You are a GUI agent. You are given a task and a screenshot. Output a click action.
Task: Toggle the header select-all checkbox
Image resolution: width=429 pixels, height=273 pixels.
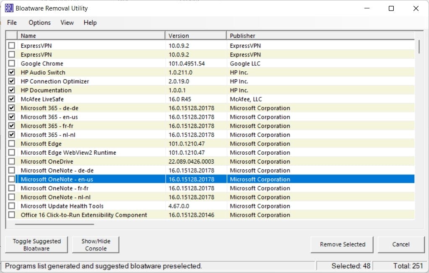[x=12, y=36]
